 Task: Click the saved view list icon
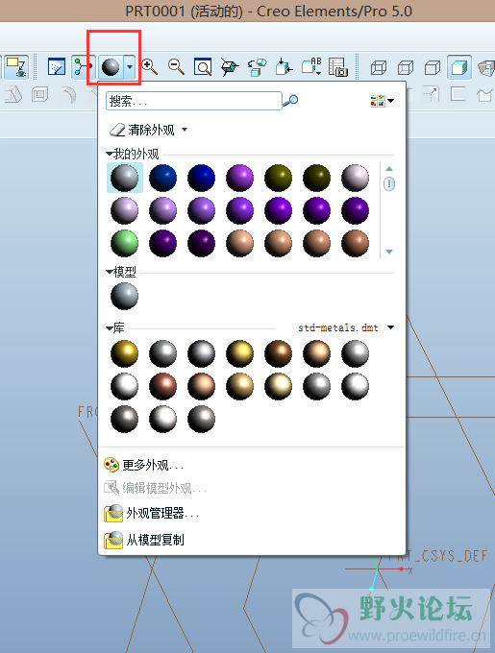pos(285,66)
